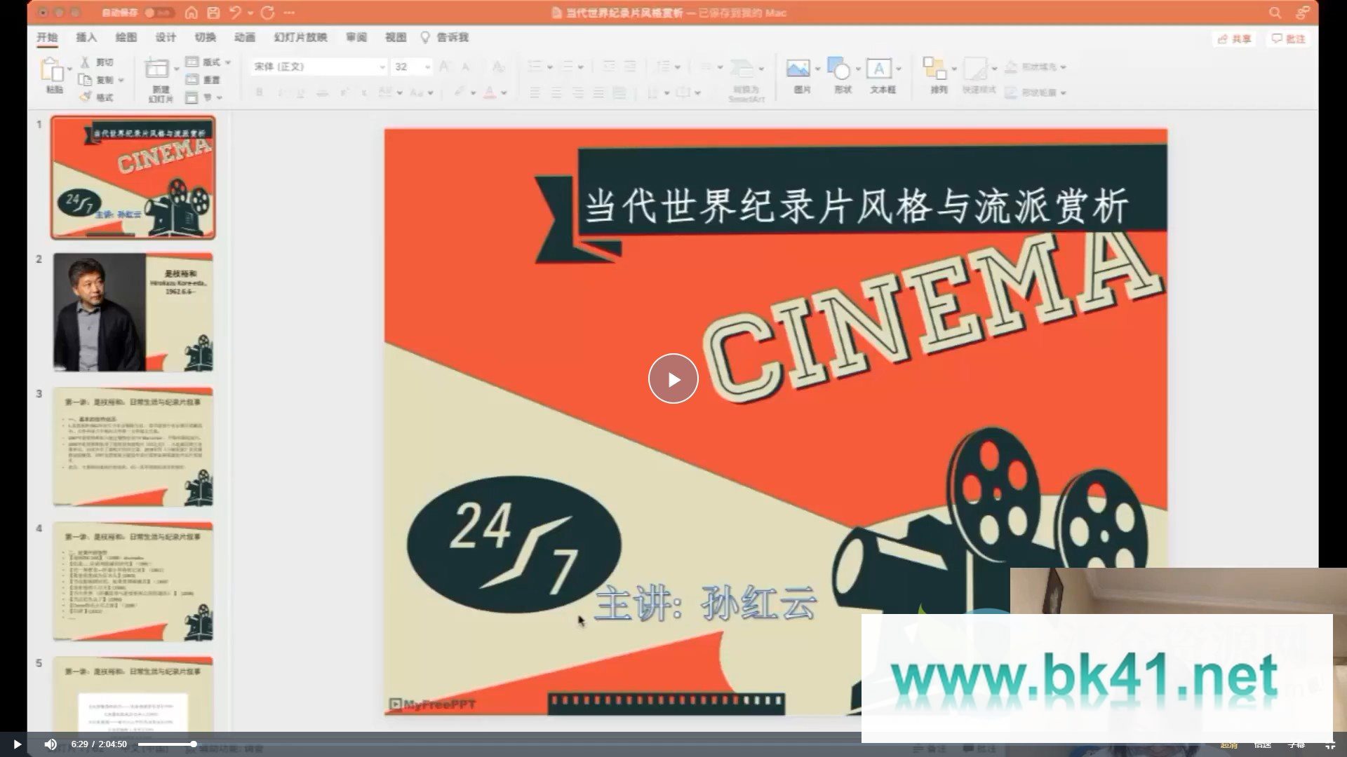Viewport: 1347px width, 757px height.
Task: Click the align text left icon
Action: [x=535, y=93]
